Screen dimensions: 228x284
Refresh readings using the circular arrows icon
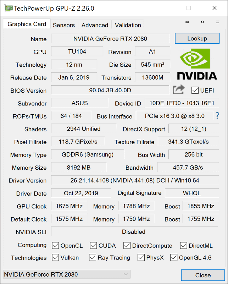(x=202, y=22)
